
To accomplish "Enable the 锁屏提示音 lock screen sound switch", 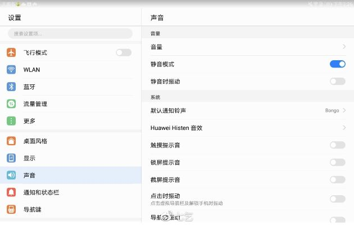I will 338,162.
